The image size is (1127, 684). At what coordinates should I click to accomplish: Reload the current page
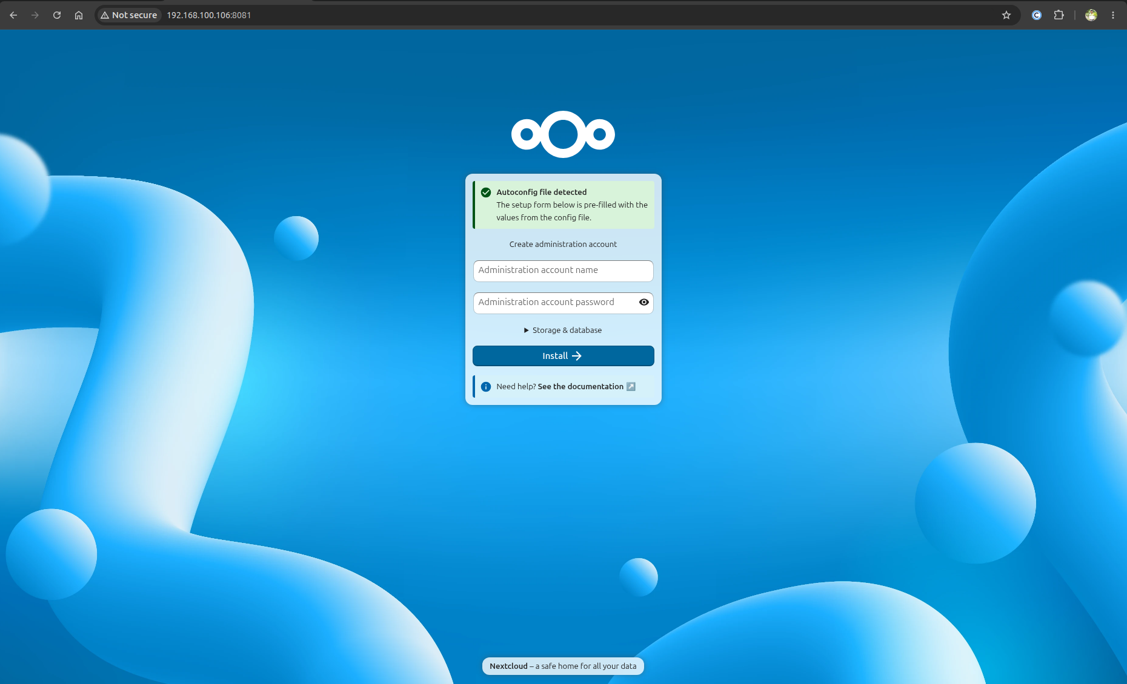(x=57, y=15)
